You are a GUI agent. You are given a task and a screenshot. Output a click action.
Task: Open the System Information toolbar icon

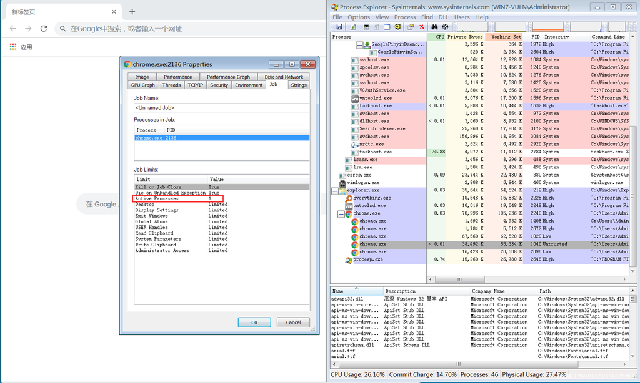click(366, 27)
